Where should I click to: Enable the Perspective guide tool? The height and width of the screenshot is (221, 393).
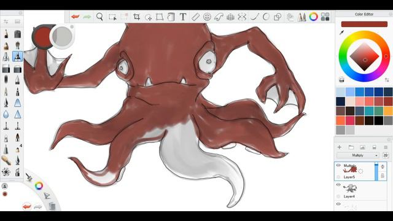click(x=230, y=17)
